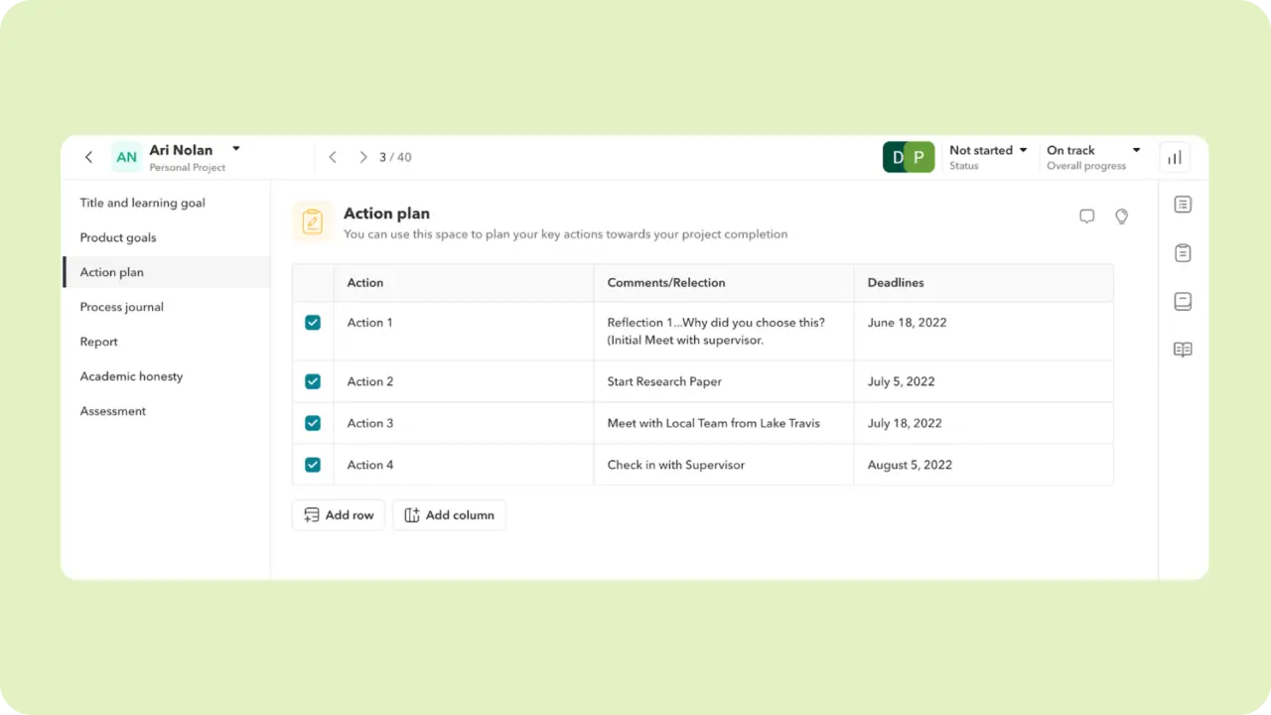
Task: Go to the previous student with left chevron
Action: pyautogui.click(x=333, y=157)
